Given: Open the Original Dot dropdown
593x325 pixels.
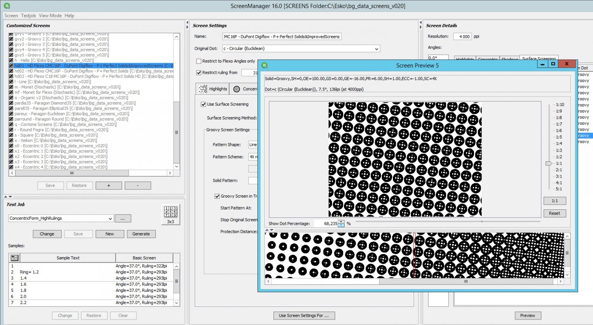Looking at the screenshot, I should [x=301, y=49].
